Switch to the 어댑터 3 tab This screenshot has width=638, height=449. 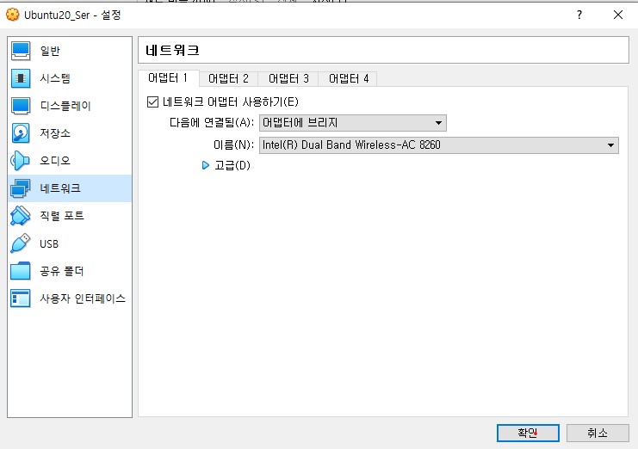(x=288, y=79)
